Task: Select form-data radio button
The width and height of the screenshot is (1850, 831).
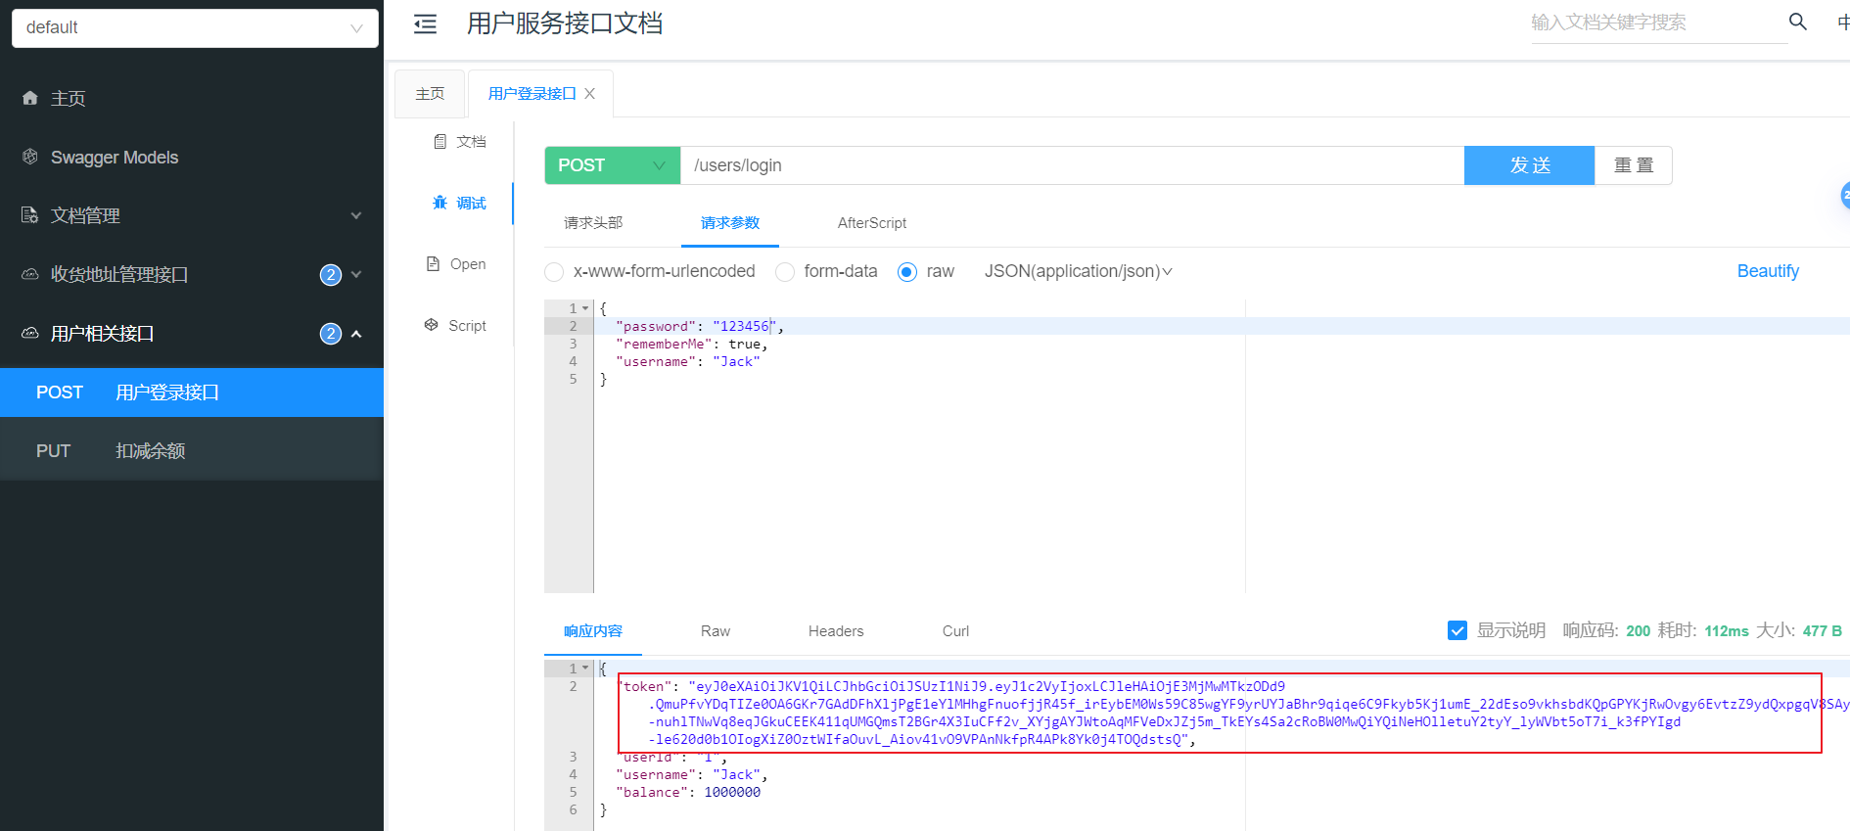Action: point(785,272)
